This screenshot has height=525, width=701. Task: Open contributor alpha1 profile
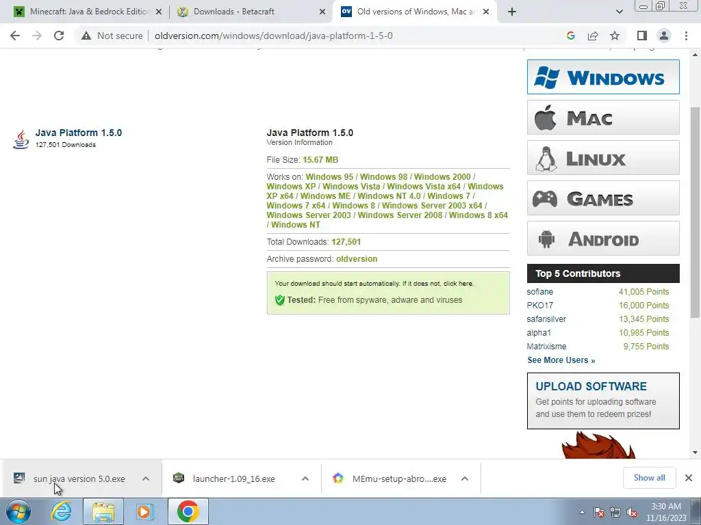pyautogui.click(x=539, y=333)
